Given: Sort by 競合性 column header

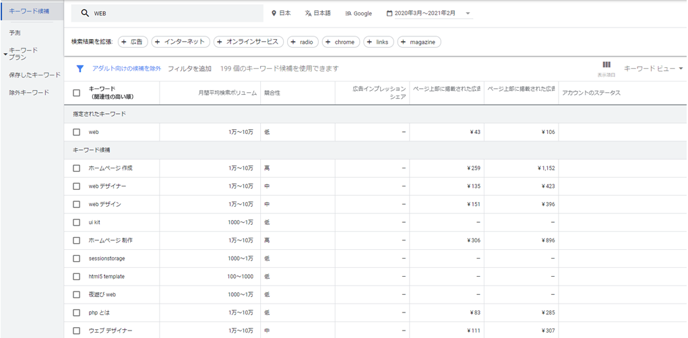Looking at the screenshot, I should click(x=272, y=93).
